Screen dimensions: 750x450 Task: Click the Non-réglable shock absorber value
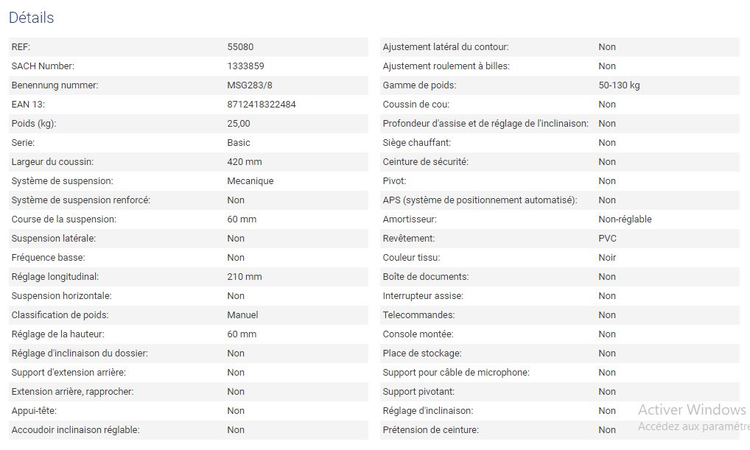tap(625, 219)
